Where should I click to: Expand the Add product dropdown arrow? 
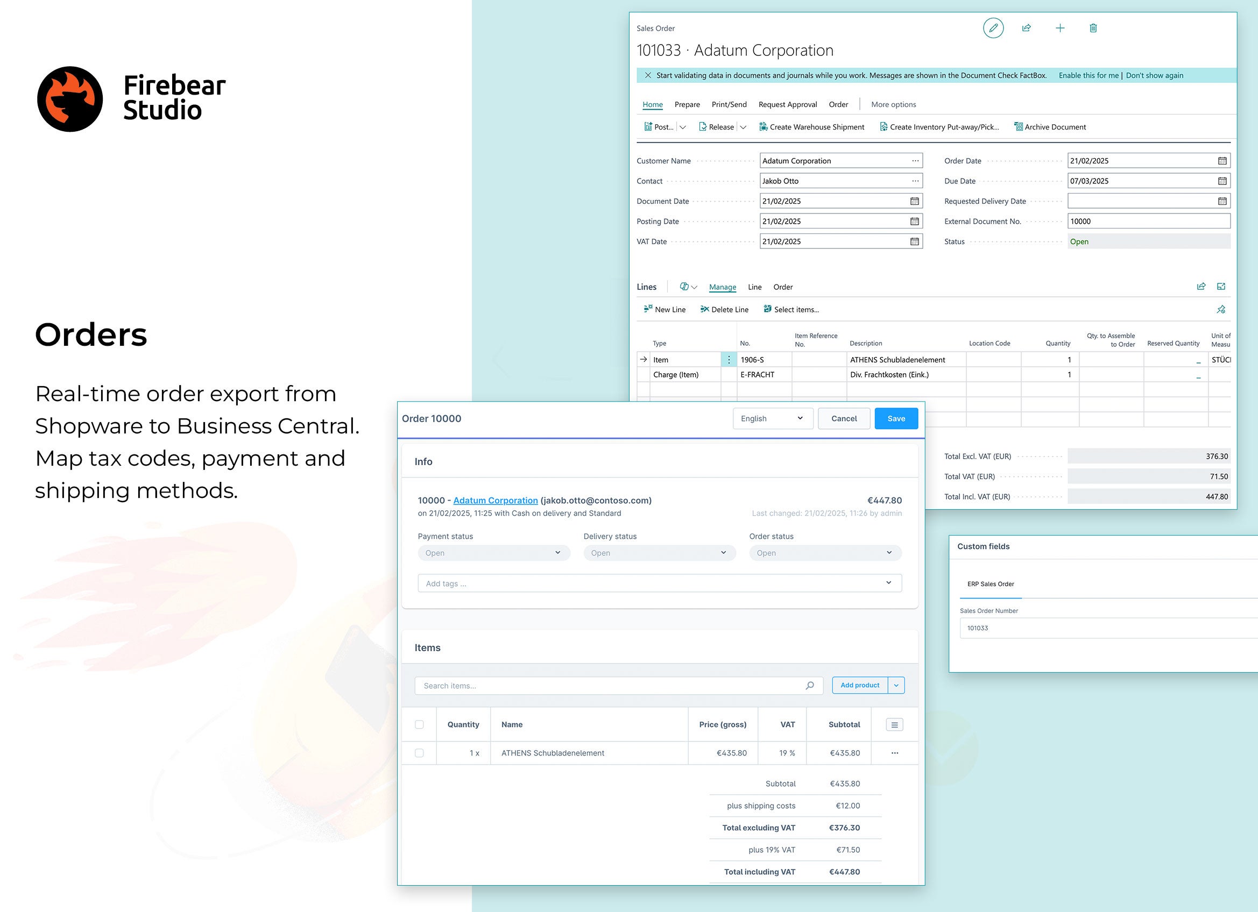pos(896,685)
